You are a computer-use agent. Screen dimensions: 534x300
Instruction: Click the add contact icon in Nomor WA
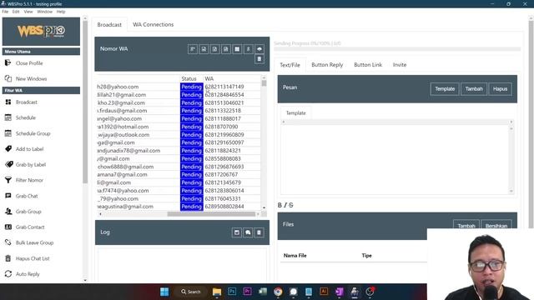(193, 49)
